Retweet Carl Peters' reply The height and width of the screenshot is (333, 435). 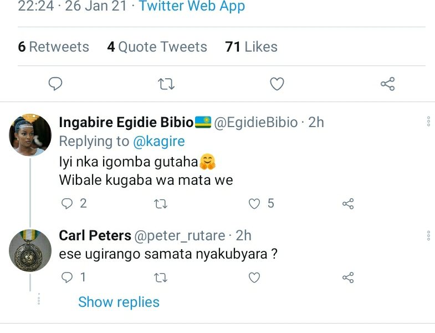(160, 277)
